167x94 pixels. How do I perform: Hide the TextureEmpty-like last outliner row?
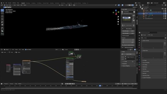(164, 19)
